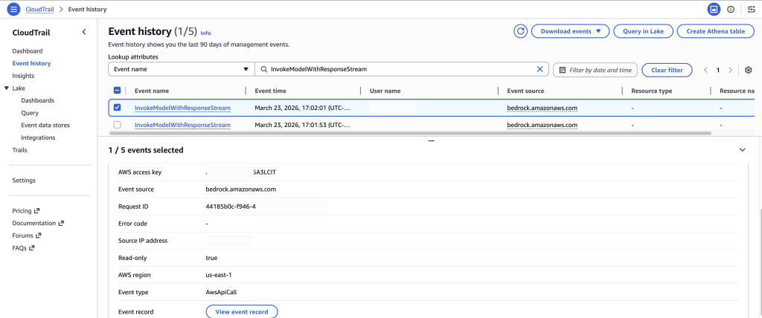Click the InvokeModelWithResponseStream search field
Screen dimensions: 762x318
point(401,69)
